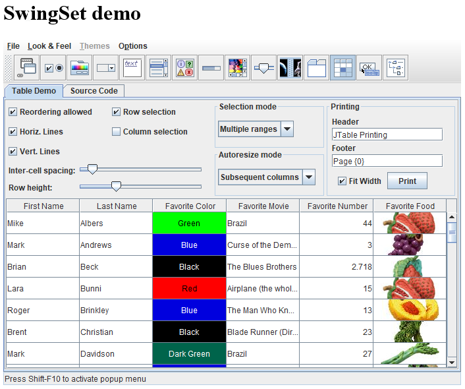Open the Slider demo toolbar icon
This screenshot has width=465, height=389.
point(264,68)
